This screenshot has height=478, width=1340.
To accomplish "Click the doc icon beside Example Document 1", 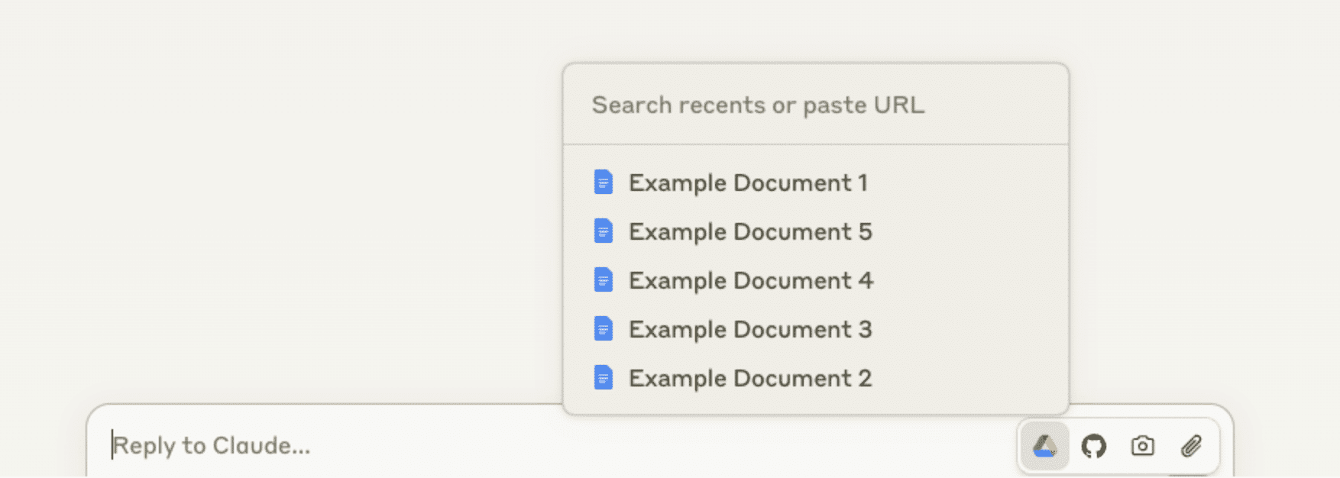I will pyautogui.click(x=604, y=182).
